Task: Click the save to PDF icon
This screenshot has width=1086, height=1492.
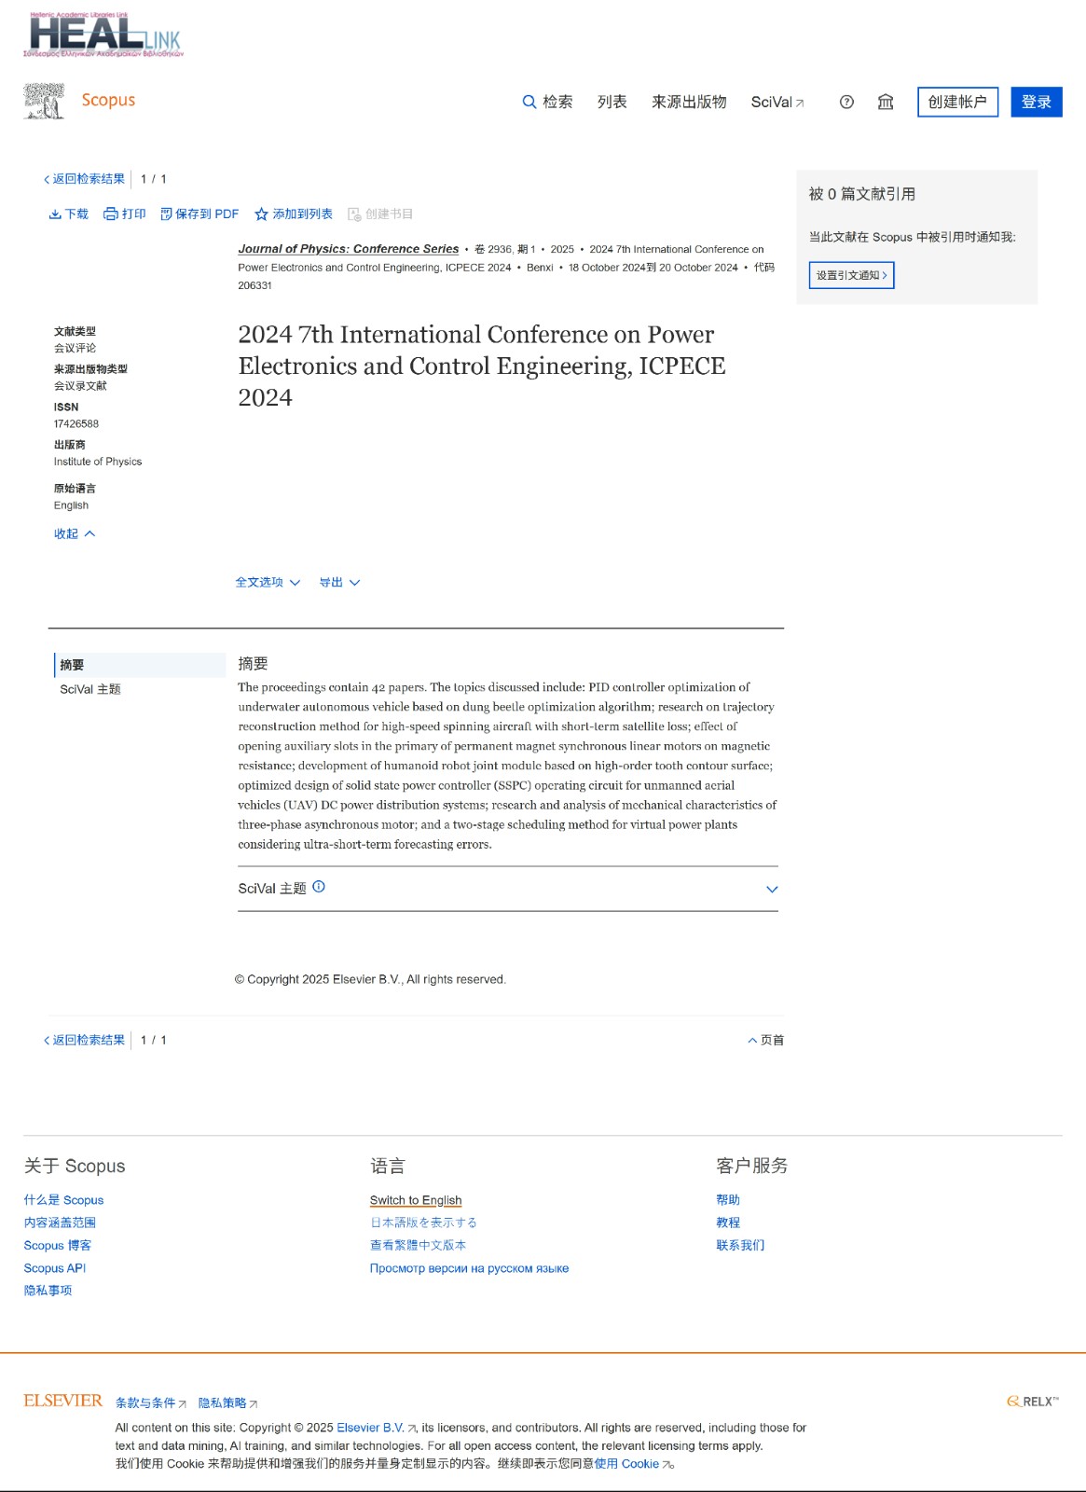Action: (x=166, y=214)
